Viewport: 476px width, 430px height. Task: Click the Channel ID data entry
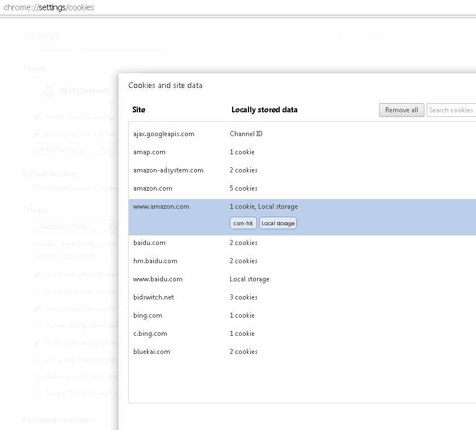[x=246, y=134]
